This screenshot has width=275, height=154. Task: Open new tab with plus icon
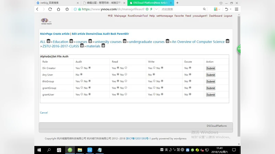(x=177, y=3)
